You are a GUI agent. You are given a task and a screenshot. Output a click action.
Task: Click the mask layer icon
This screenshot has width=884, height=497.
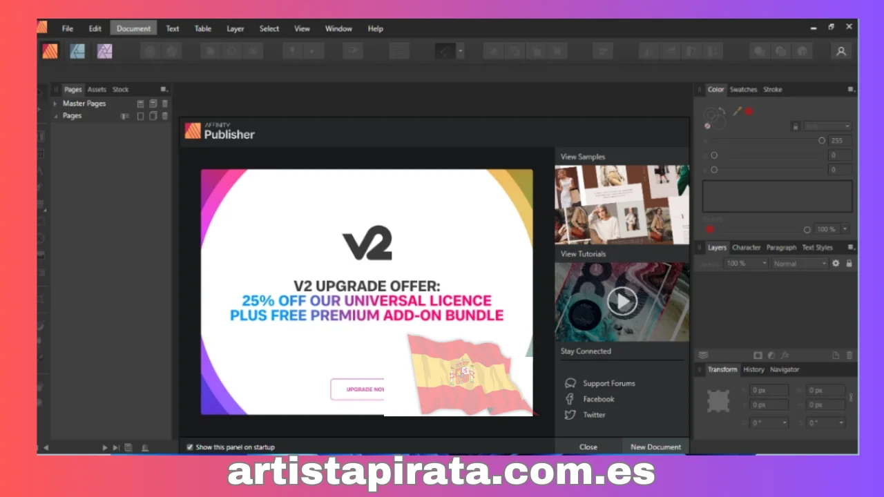758,355
